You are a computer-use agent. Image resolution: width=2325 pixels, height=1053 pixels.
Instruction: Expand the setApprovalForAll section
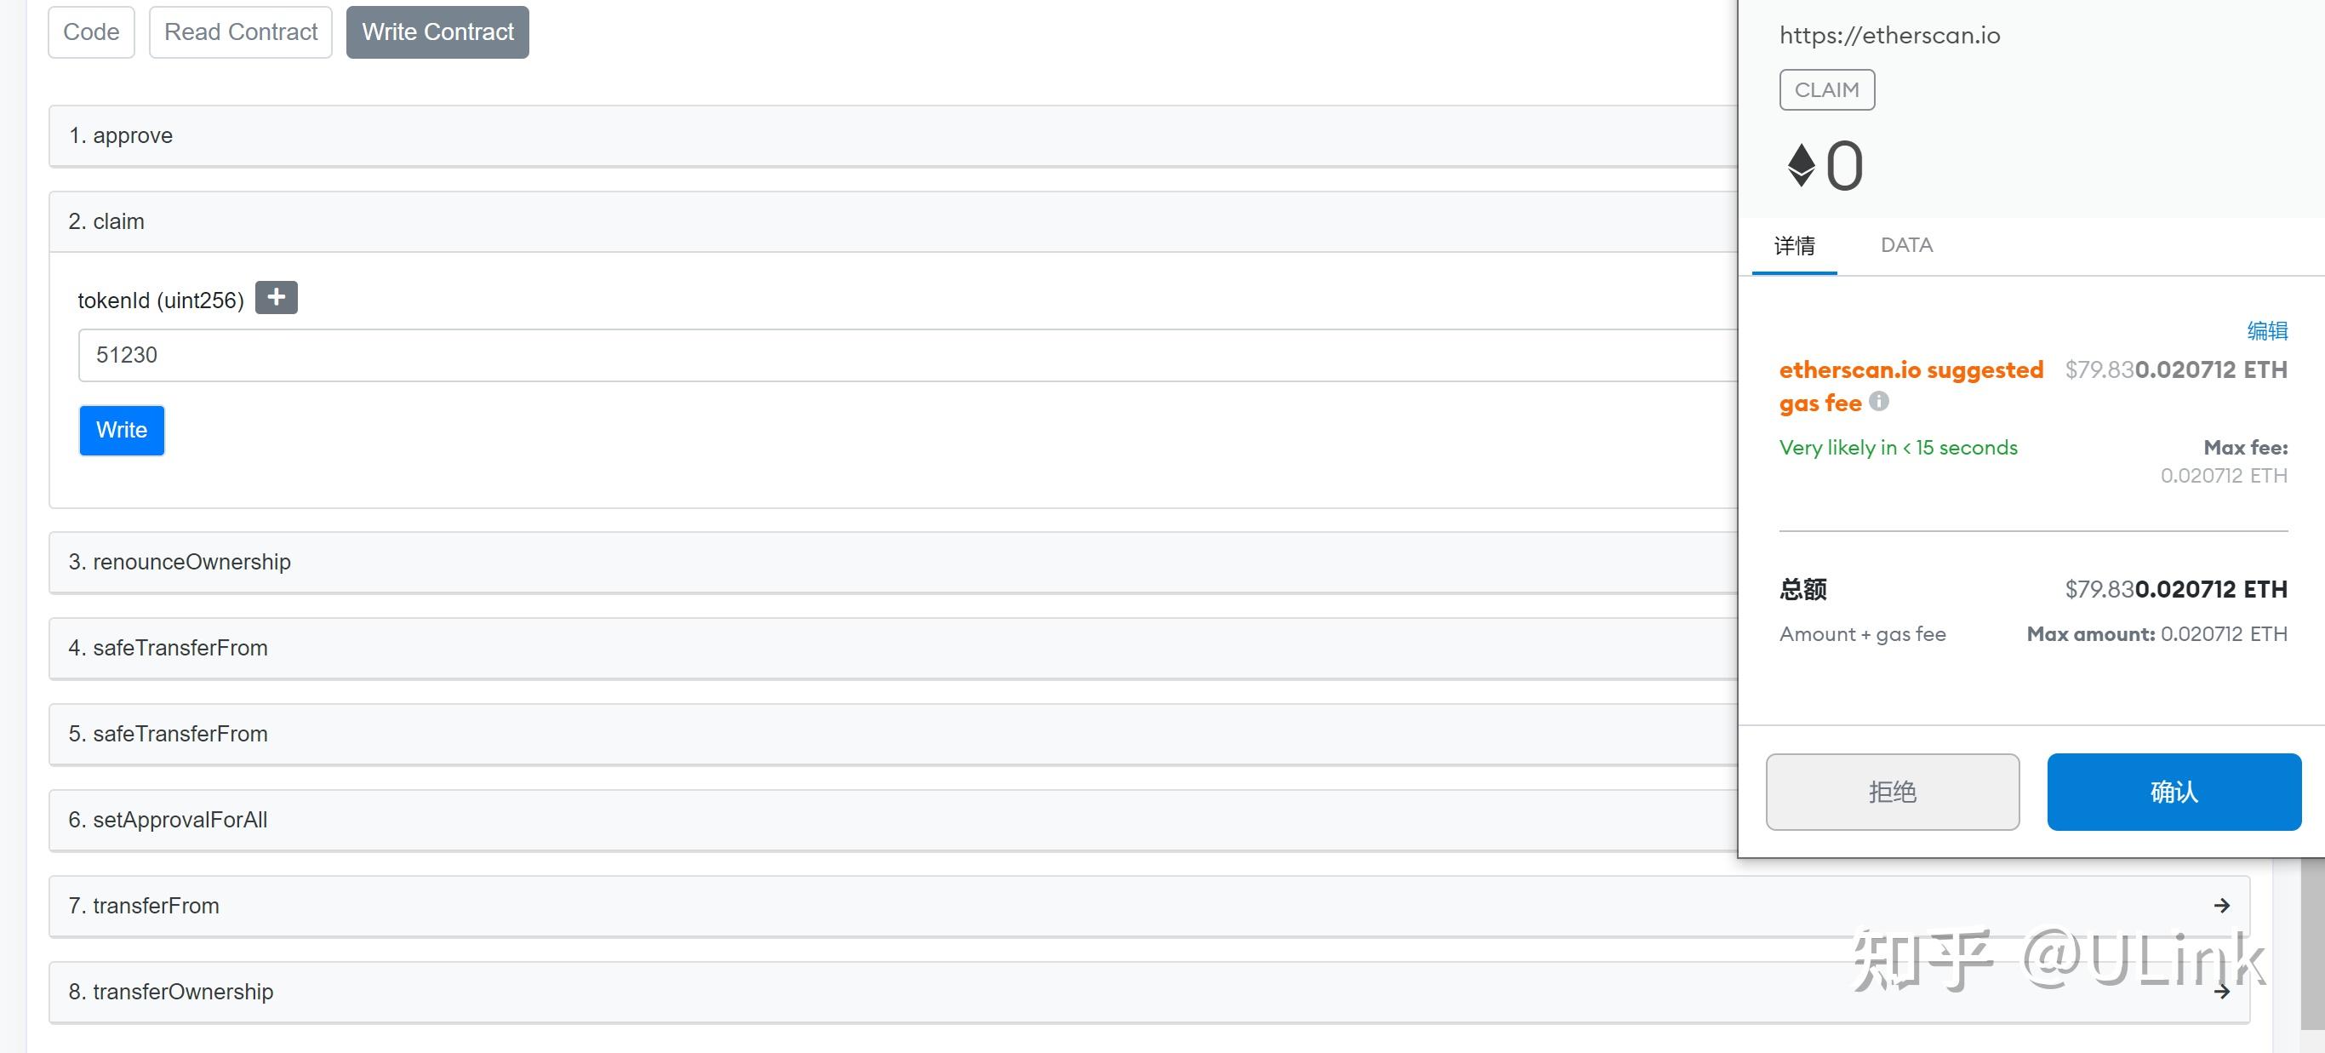(894, 820)
